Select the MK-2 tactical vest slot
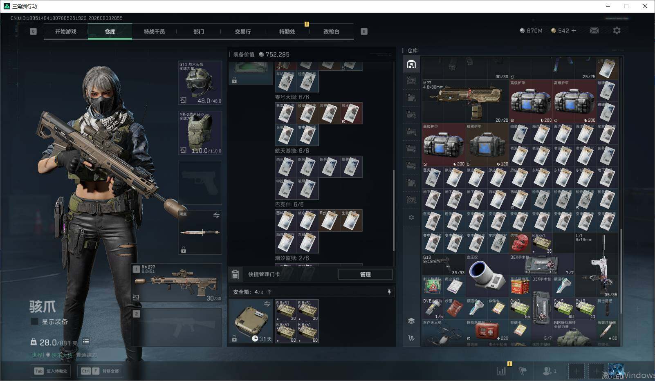The width and height of the screenshot is (655, 381). [x=200, y=133]
